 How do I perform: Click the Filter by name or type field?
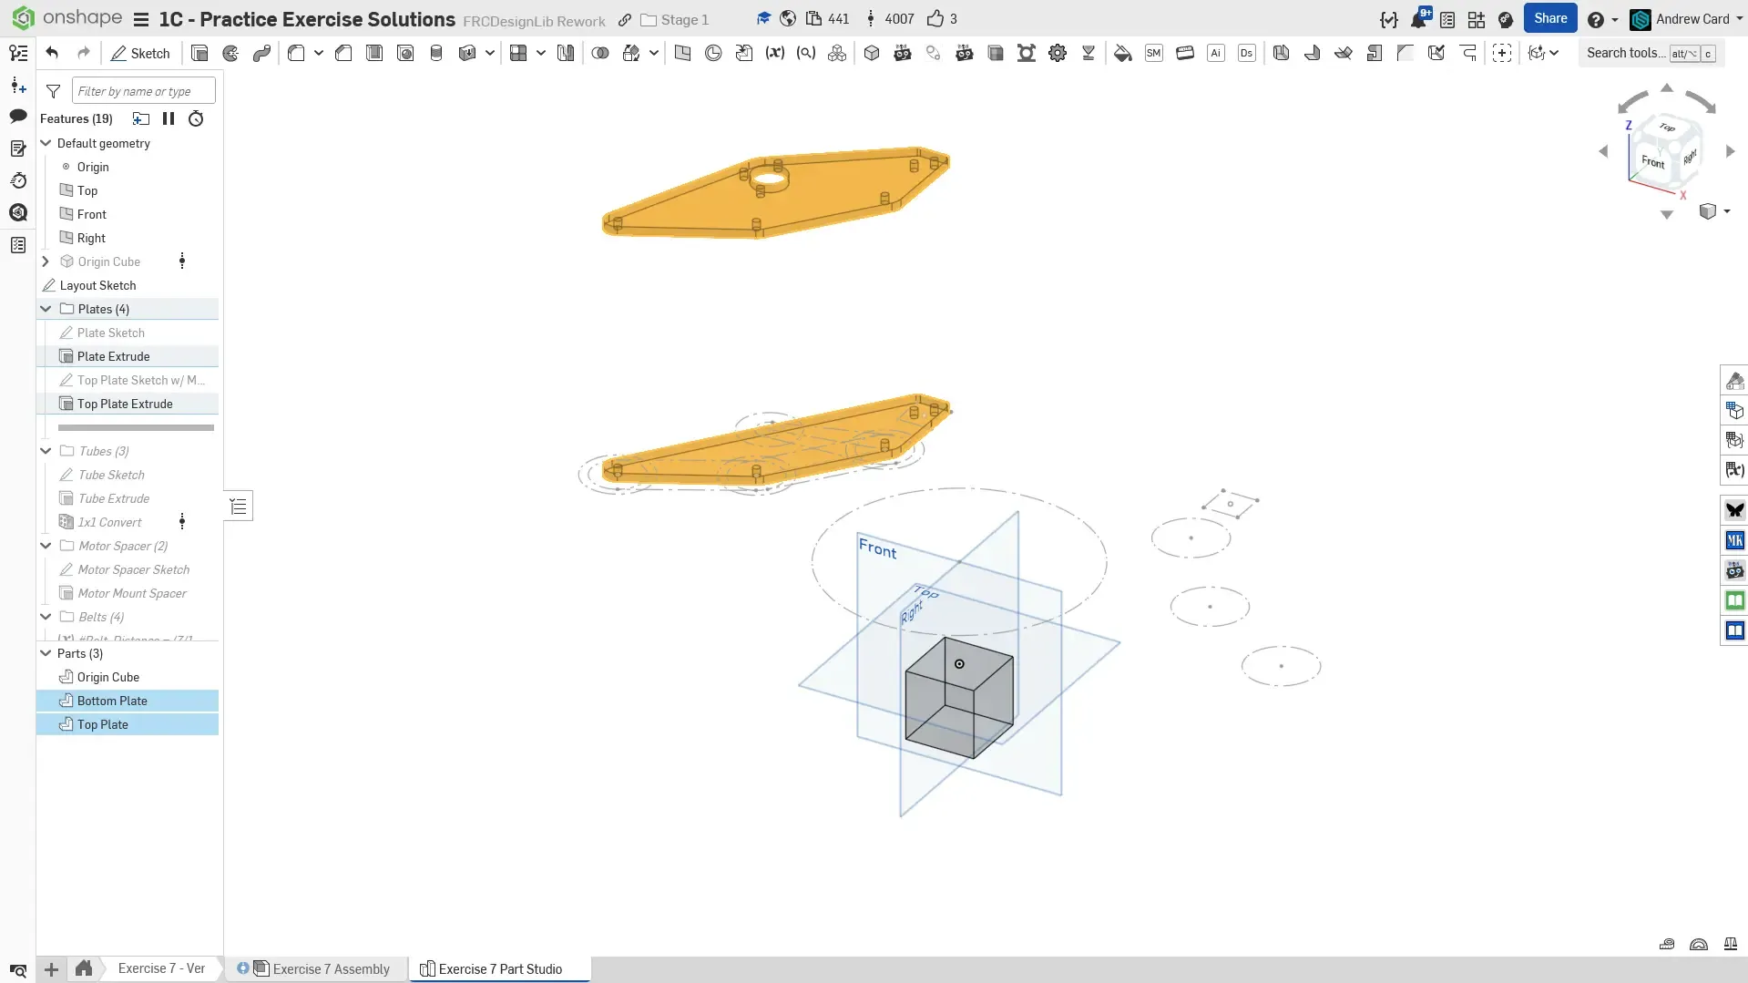[x=143, y=91]
